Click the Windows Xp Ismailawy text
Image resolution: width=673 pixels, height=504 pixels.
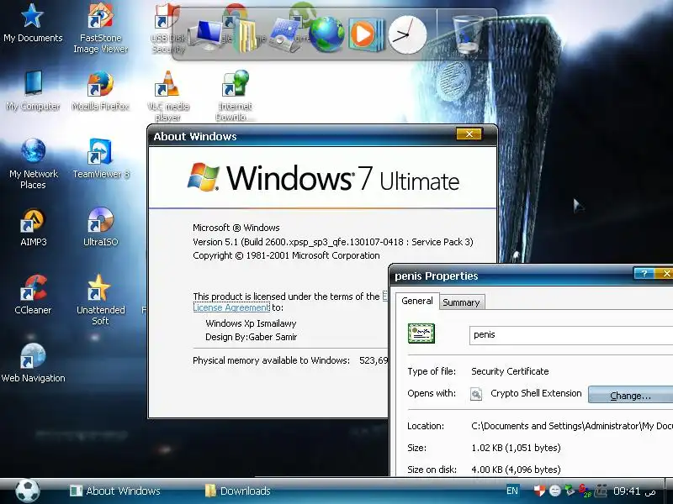[x=251, y=323]
